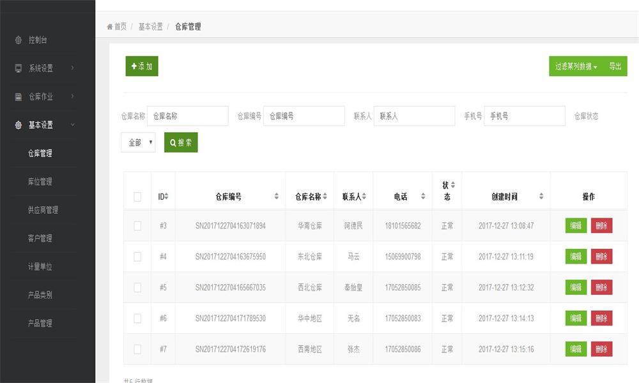Image resolution: width=639 pixels, height=383 pixels.
Task: Sort by 仓库编号 column sort icon
Action: [277, 197]
